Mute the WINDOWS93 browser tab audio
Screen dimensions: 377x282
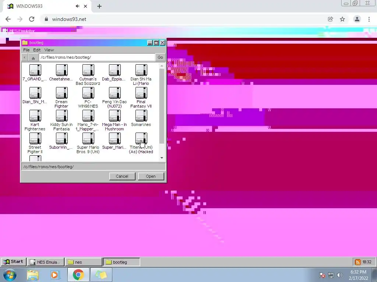point(77,6)
